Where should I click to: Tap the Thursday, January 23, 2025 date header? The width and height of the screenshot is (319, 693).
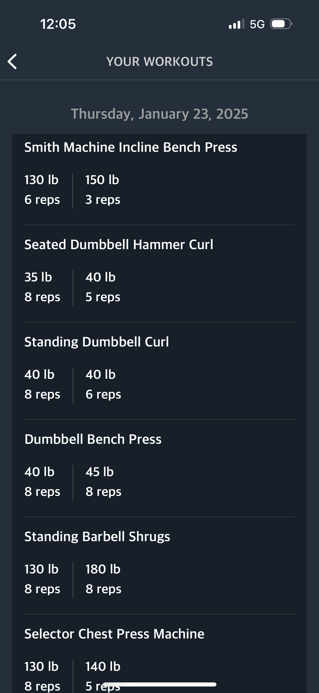pyautogui.click(x=159, y=114)
